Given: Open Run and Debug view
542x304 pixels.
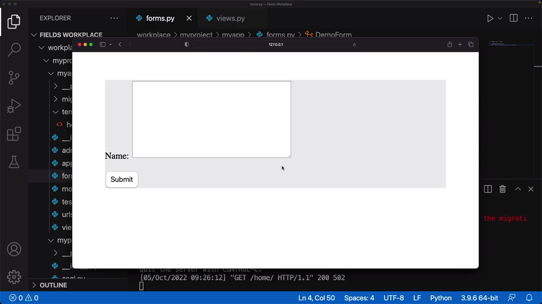Looking at the screenshot, I should [x=14, y=106].
